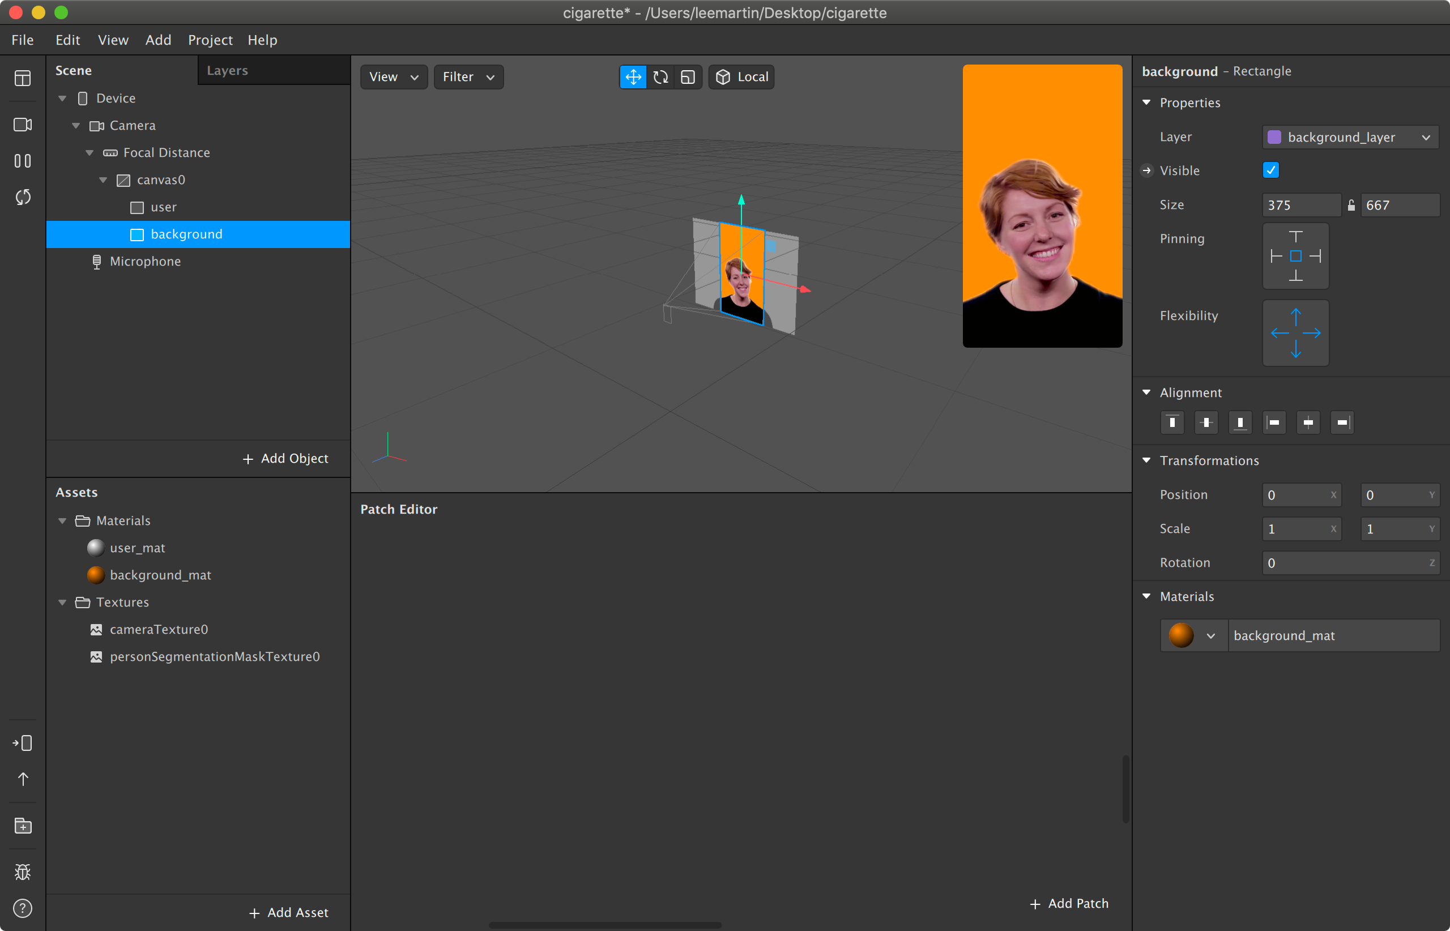1450x931 pixels.
Task: Open the Edit menu
Action: 68,40
